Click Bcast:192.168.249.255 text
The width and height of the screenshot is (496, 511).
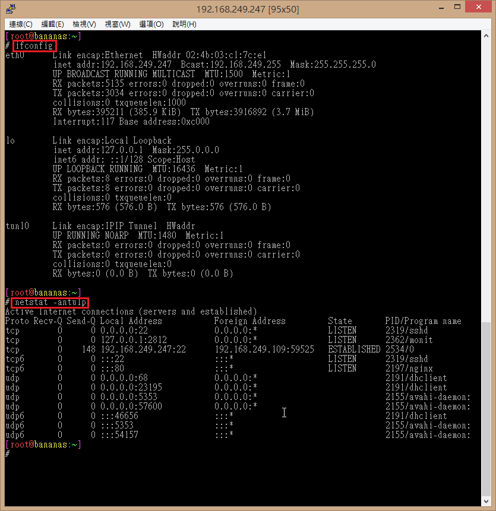pyautogui.click(x=231, y=65)
